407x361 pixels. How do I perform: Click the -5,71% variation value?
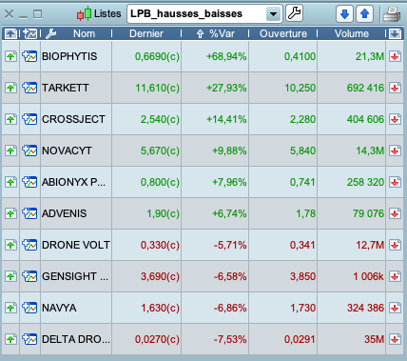[230, 245]
